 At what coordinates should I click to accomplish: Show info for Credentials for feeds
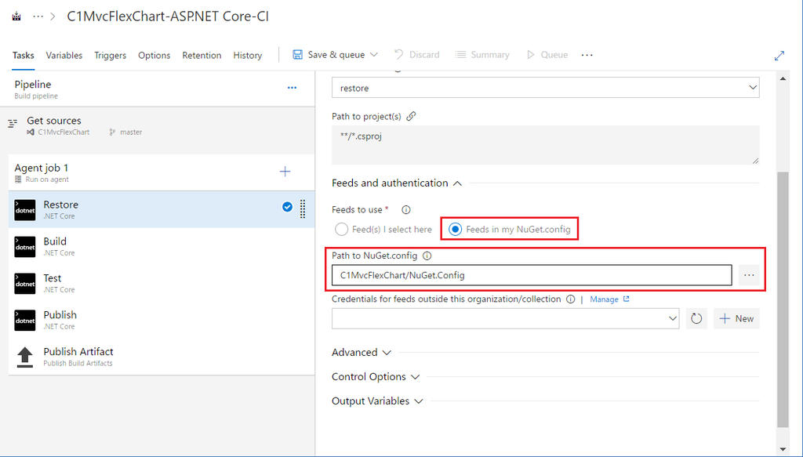(571, 299)
